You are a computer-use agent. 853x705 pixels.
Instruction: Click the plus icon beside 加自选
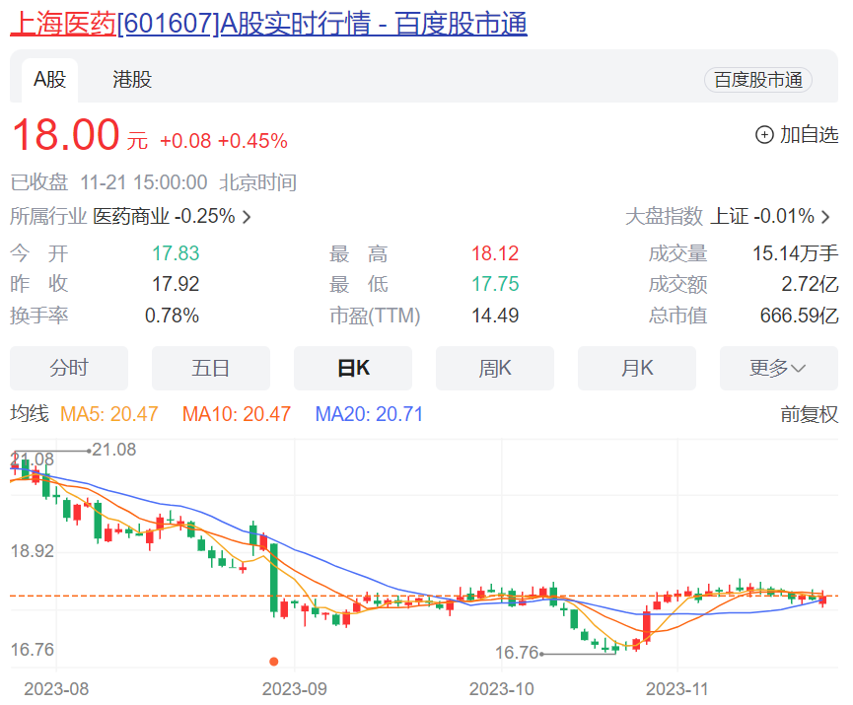coord(764,134)
